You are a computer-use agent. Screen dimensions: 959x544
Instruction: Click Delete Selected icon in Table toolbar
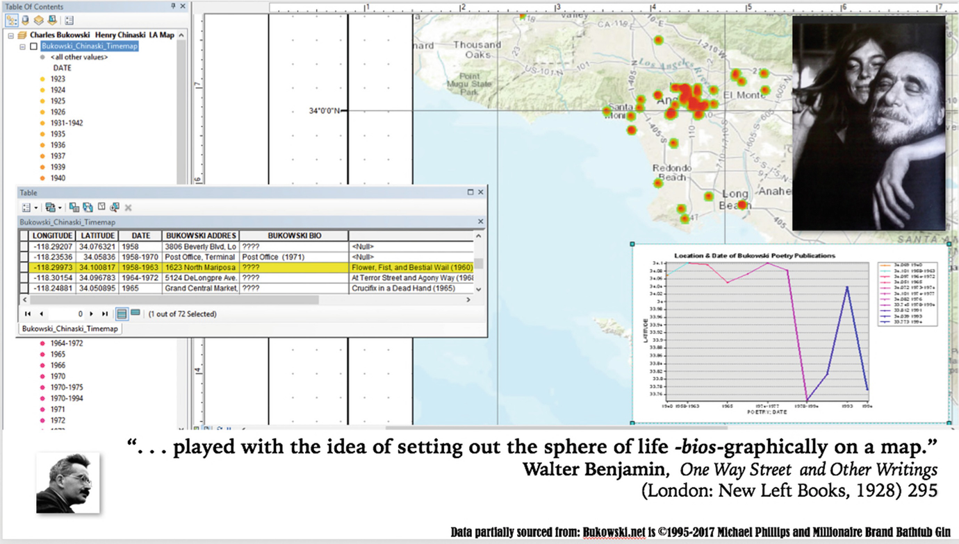click(128, 207)
